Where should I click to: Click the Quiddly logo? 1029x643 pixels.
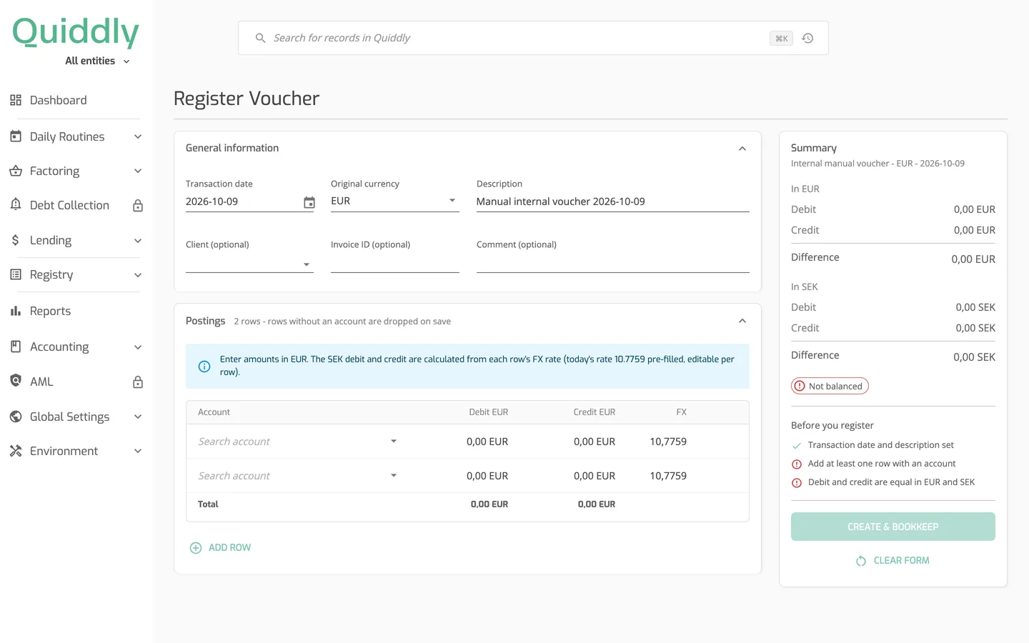click(x=76, y=31)
